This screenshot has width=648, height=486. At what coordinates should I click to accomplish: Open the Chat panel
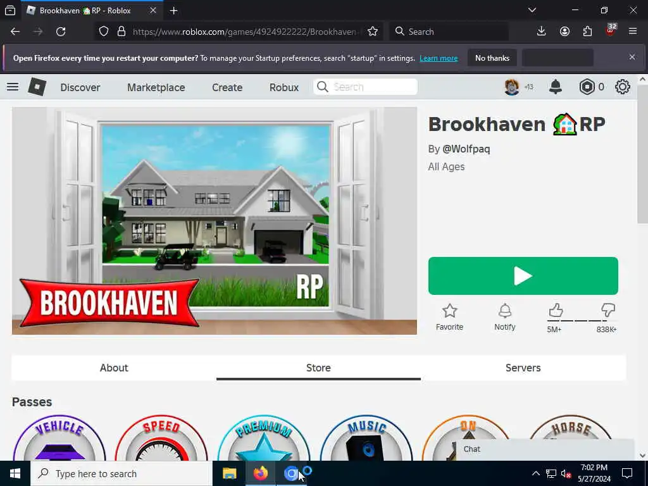coord(545,449)
